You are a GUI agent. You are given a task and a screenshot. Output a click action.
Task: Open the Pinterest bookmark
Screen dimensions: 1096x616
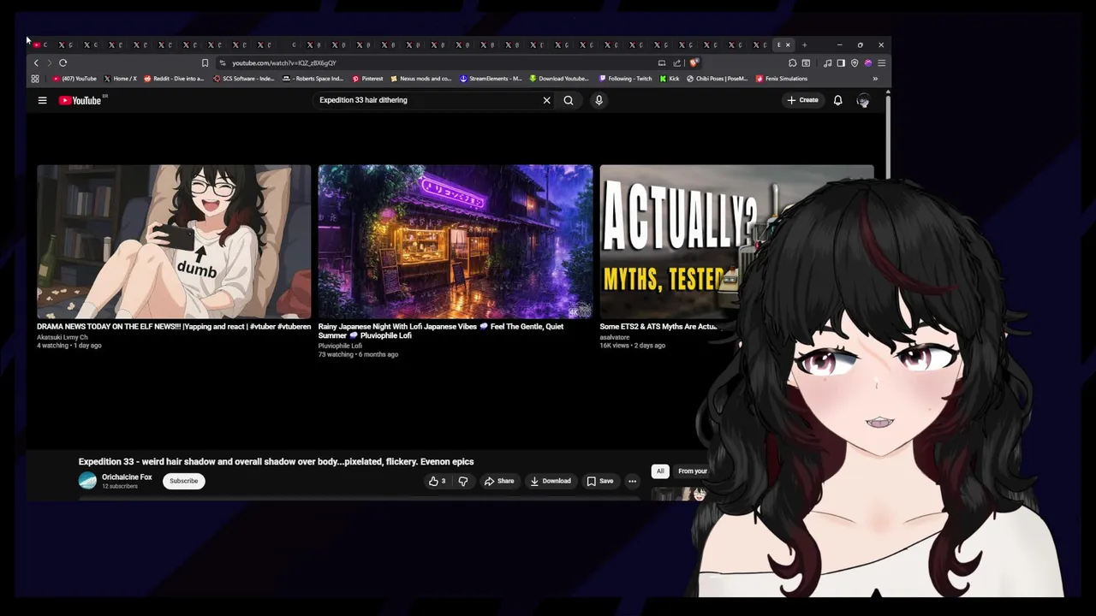coord(367,79)
